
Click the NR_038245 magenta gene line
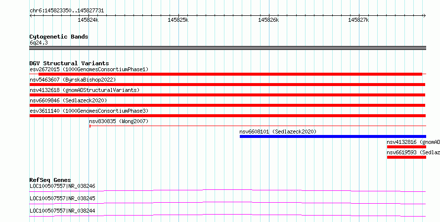227,203
